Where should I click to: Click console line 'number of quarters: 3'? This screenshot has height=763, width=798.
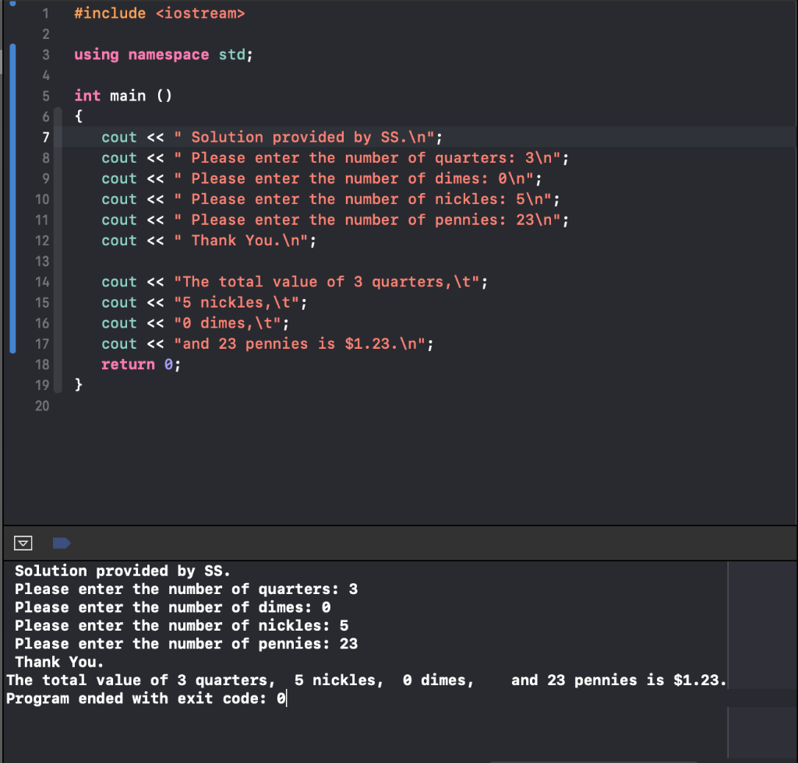pyautogui.click(x=186, y=589)
